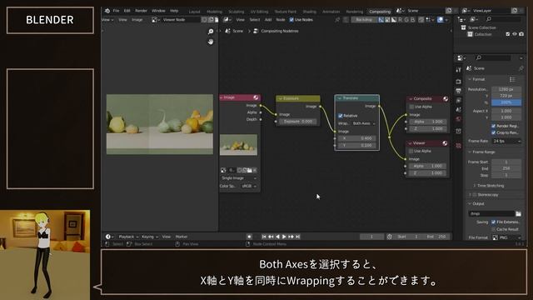The height and width of the screenshot is (300, 533).
Task: Open the Single Image source dropdown
Action: click(x=238, y=178)
